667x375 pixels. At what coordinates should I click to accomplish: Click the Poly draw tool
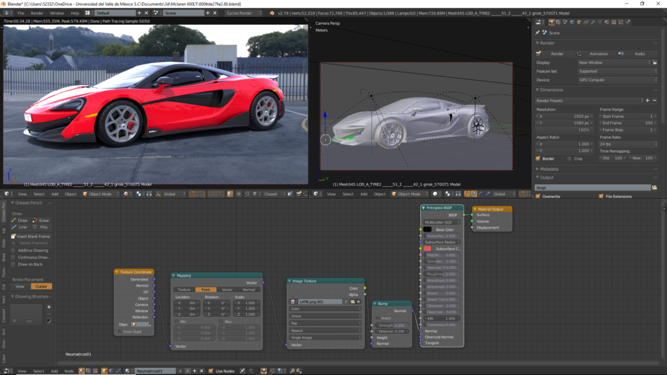pos(43,227)
